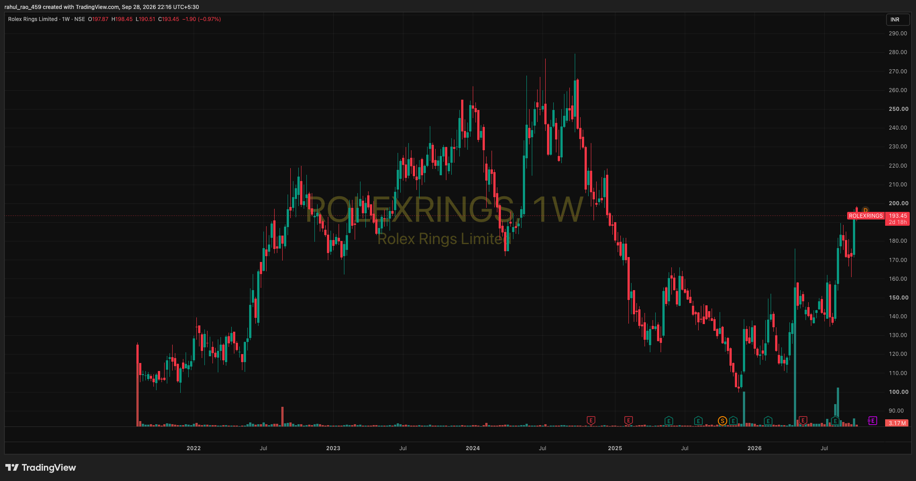Click the open value O197.87
Image resolution: width=916 pixels, height=481 pixels.
tap(98, 19)
